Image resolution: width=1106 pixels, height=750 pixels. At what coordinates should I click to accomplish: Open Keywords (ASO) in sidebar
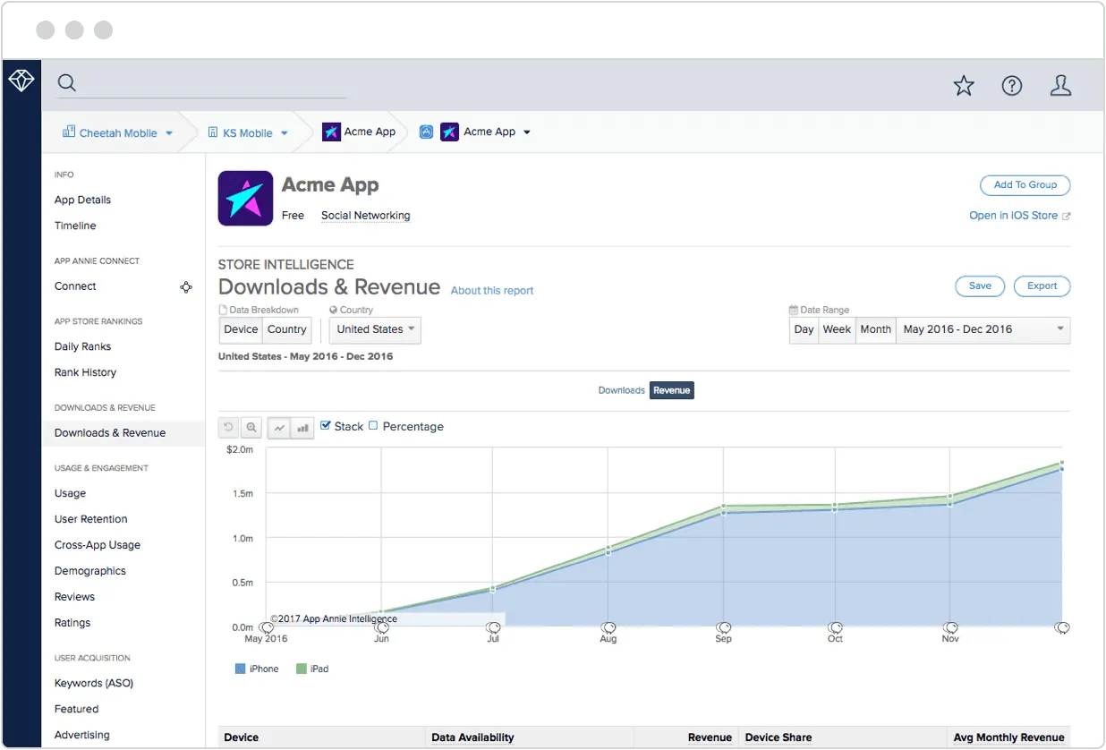[93, 684]
